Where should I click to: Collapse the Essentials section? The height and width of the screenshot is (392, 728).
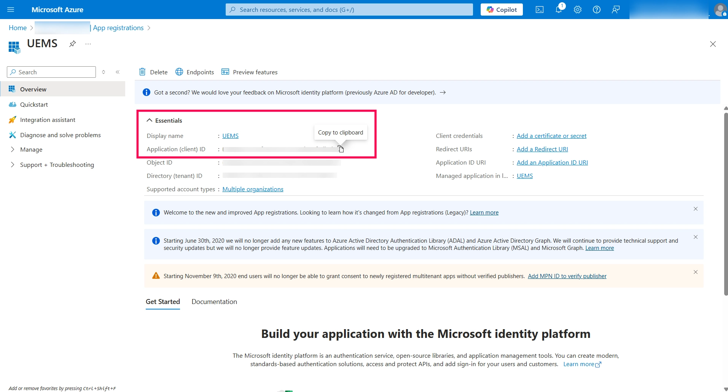pyautogui.click(x=149, y=120)
